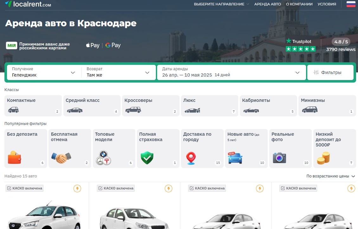The height and width of the screenshot is (229, 358).
Task: Open the 'ВЫБЕРИТЕ НАПРАВЛЕНИЕ' menu
Action: [221, 4]
